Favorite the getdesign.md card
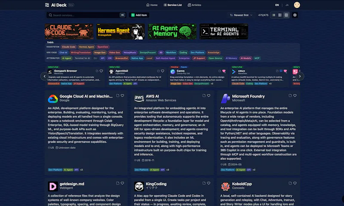The height and width of the screenshot is (206, 344). (123, 183)
